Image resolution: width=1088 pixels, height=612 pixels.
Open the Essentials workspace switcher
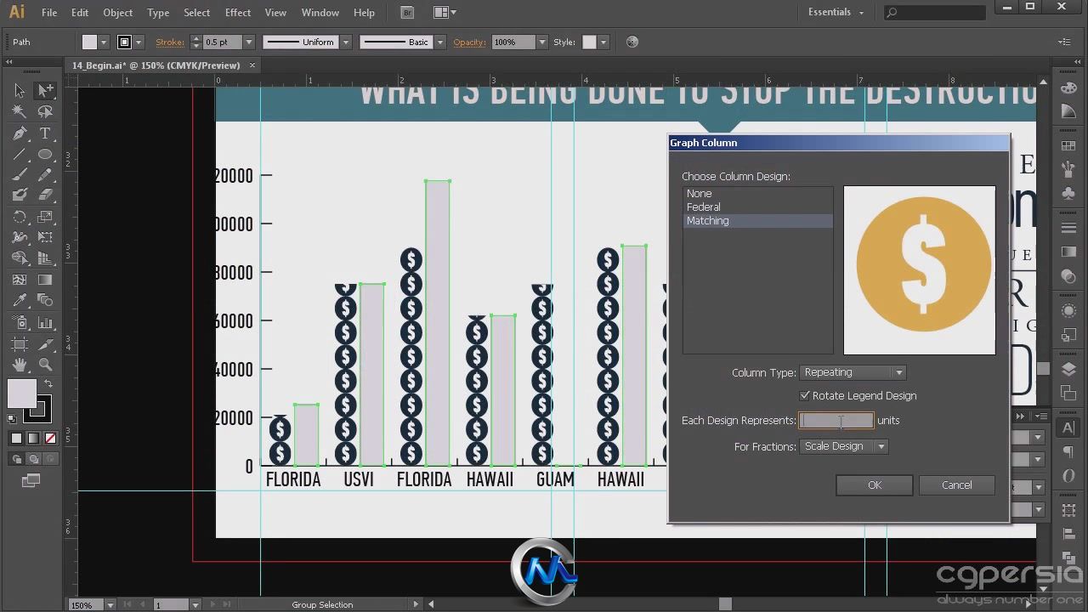[x=836, y=12]
